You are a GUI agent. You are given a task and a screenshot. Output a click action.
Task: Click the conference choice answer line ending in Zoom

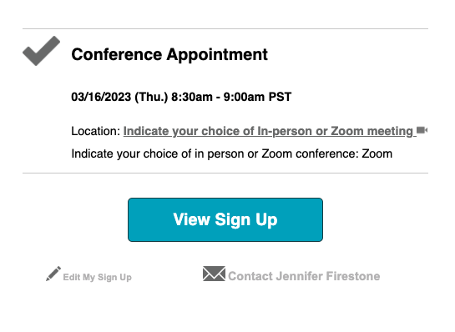click(231, 153)
